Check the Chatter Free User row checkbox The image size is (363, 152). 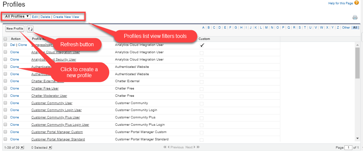[x=5, y=88]
